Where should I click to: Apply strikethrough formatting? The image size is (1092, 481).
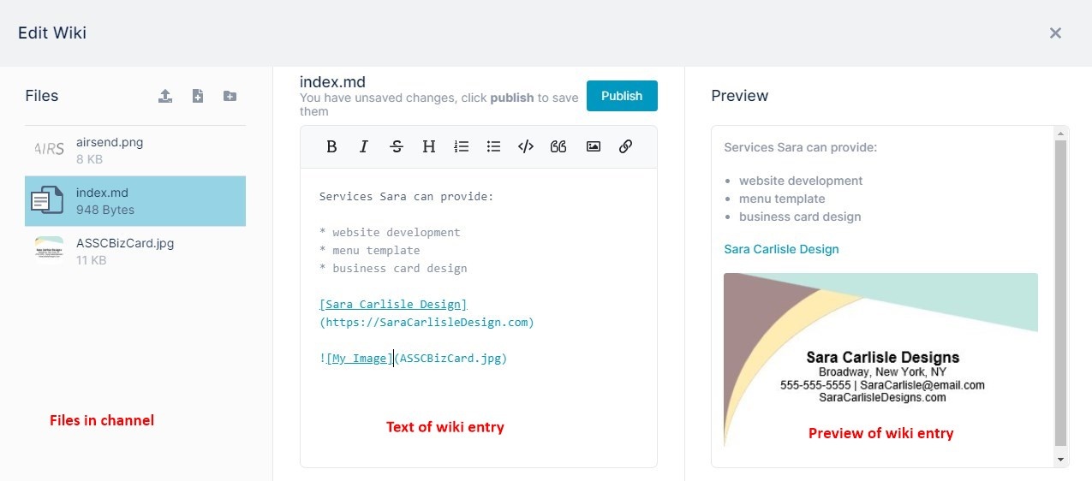[x=397, y=146]
